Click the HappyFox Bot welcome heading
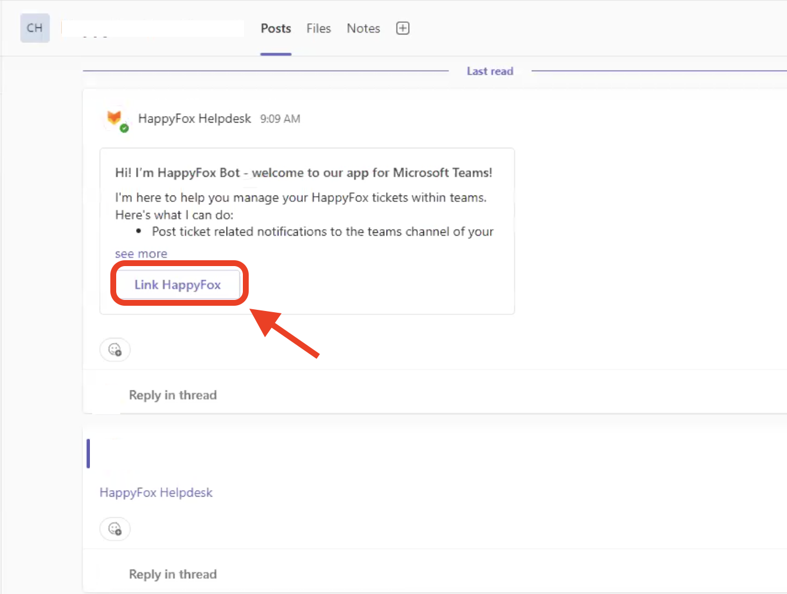The image size is (787, 594). click(x=303, y=173)
